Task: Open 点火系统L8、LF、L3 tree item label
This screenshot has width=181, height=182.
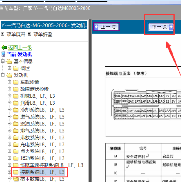Action: point(42,151)
